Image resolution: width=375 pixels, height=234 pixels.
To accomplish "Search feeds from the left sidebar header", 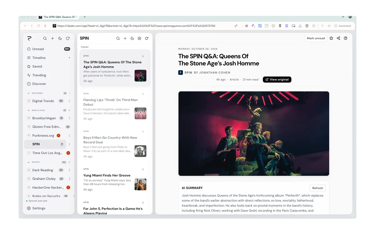I will pos(45,38).
